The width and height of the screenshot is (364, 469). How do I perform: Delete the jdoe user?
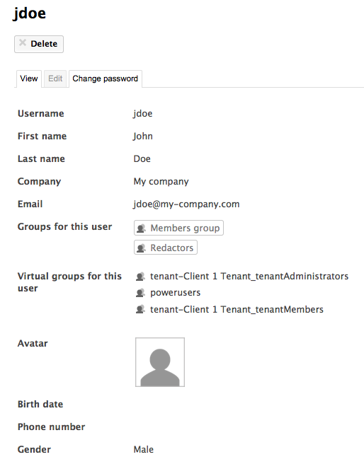point(39,44)
